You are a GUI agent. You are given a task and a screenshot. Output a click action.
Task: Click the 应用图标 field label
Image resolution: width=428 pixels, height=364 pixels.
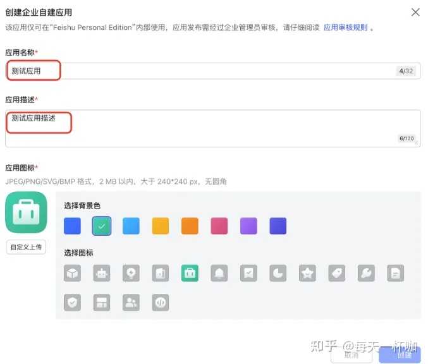(x=20, y=168)
